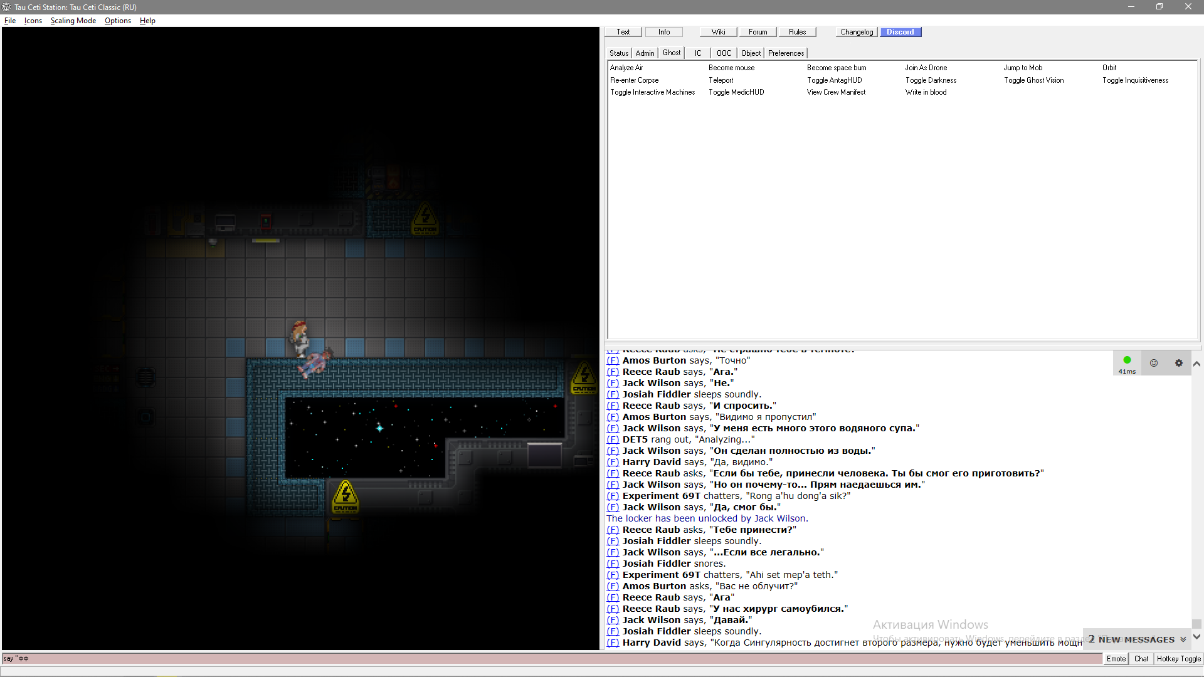
Task: Click Become space bum verb
Action: pyautogui.click(x=837, y=68)
